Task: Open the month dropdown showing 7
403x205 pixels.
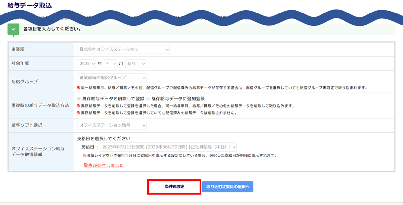Action: [110, 64]
